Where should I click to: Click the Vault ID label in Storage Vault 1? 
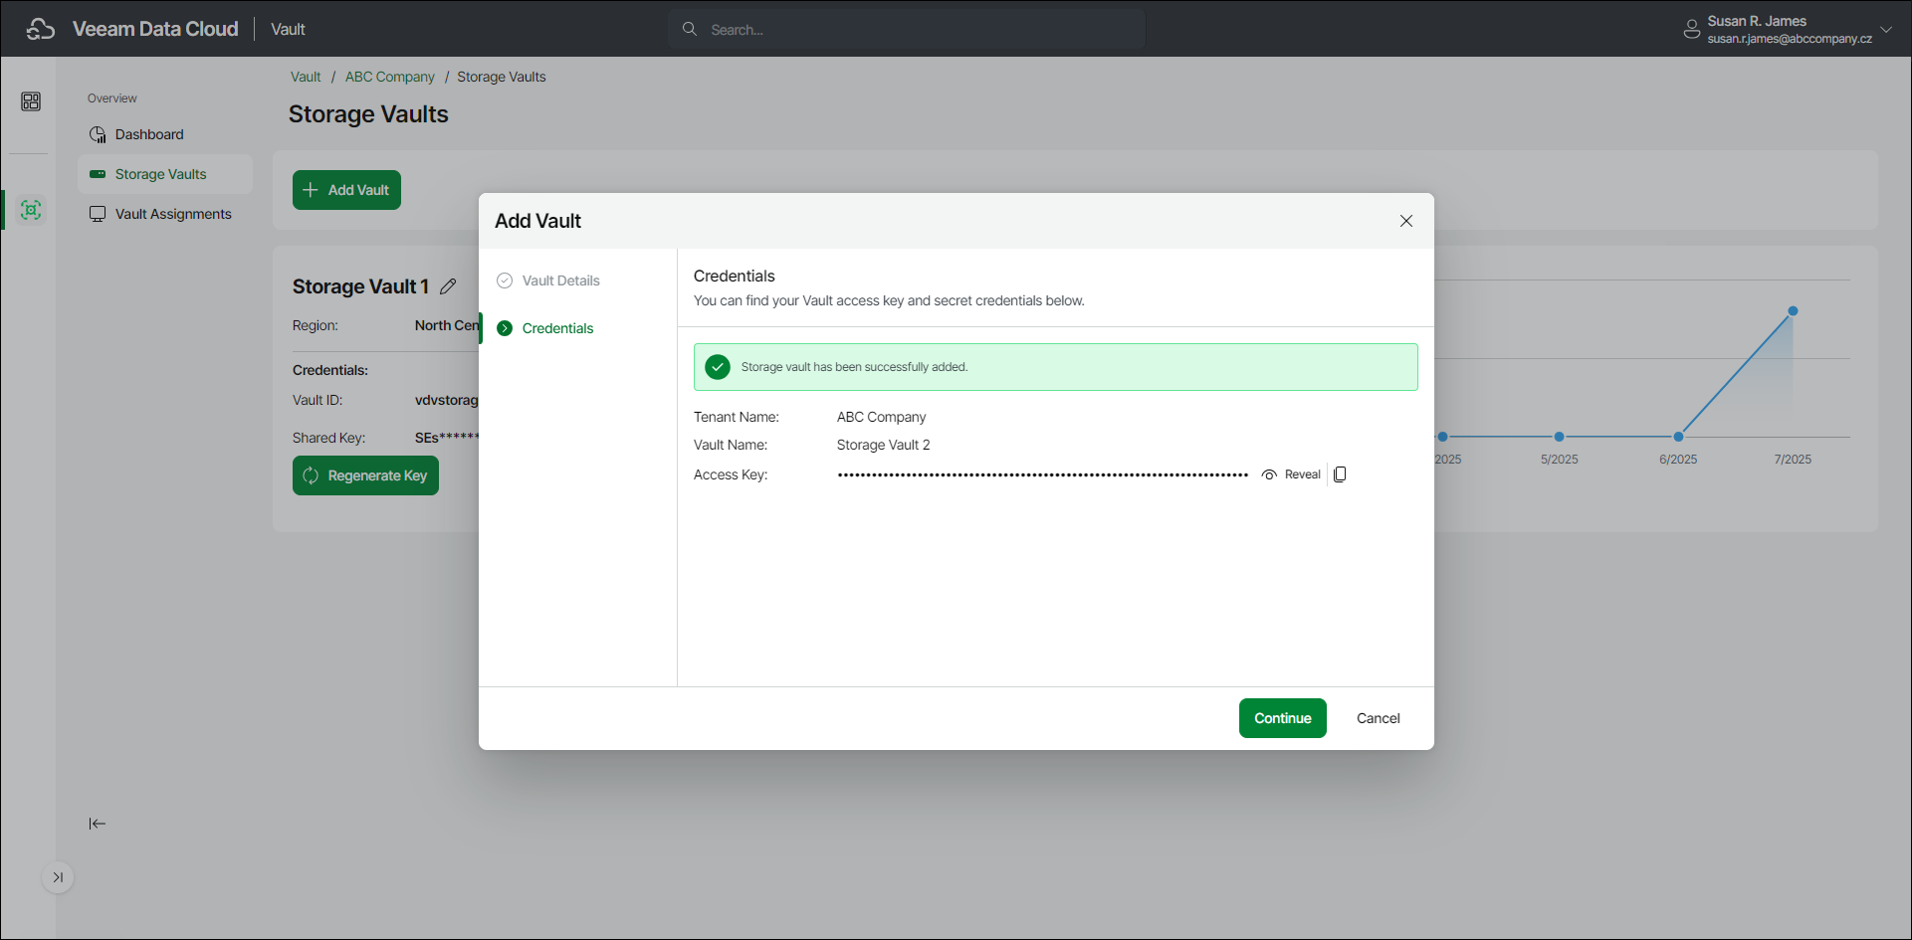click(x=318, y=400)
